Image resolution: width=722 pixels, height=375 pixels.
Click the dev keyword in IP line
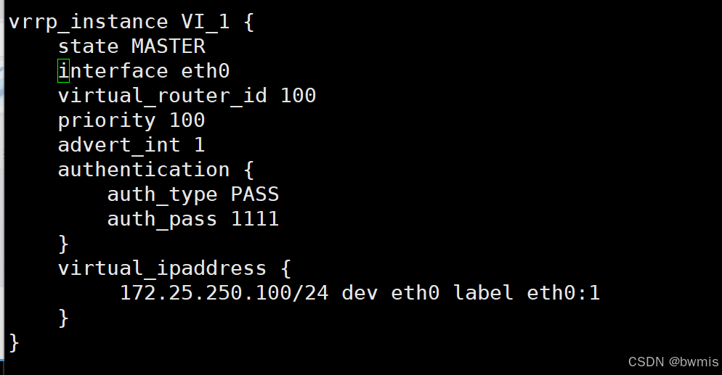(360, 293)
